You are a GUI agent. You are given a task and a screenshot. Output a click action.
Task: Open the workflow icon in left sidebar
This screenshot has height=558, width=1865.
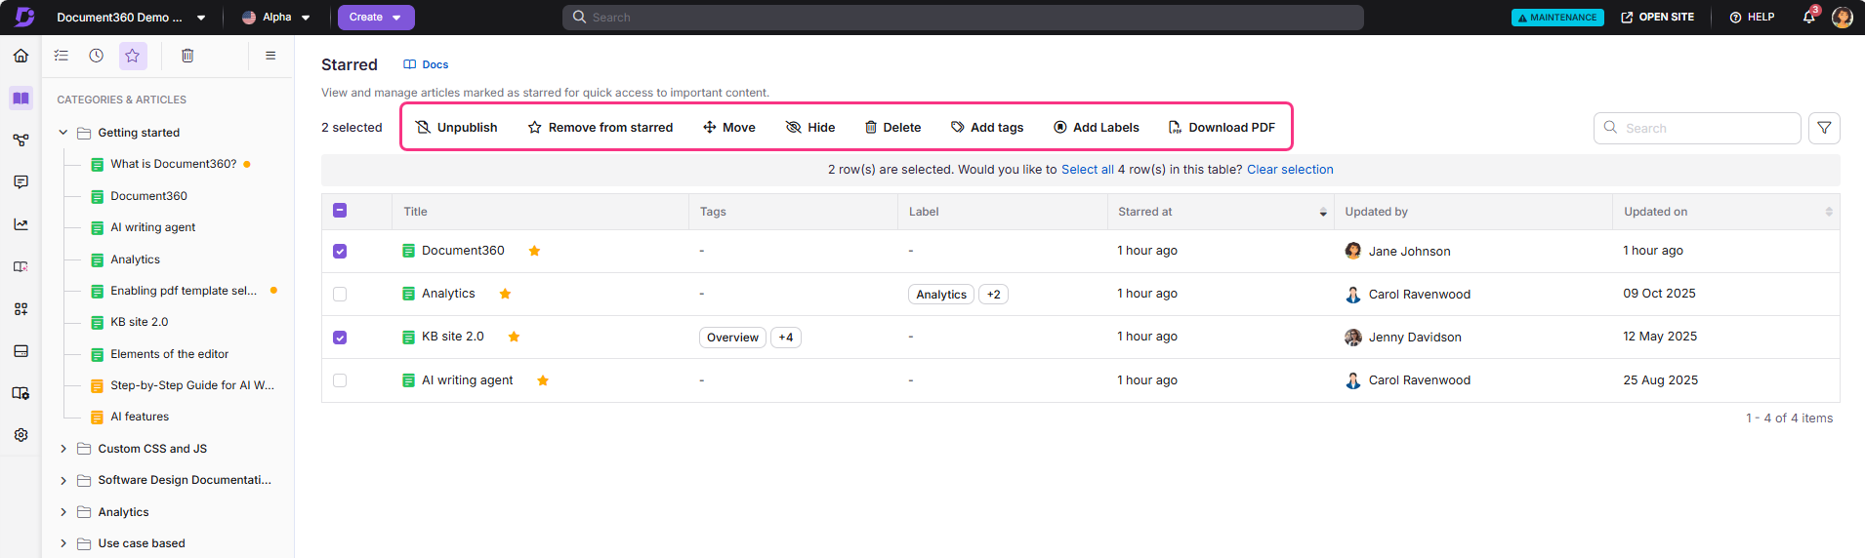pyautogui.click(x=21, y=140)
